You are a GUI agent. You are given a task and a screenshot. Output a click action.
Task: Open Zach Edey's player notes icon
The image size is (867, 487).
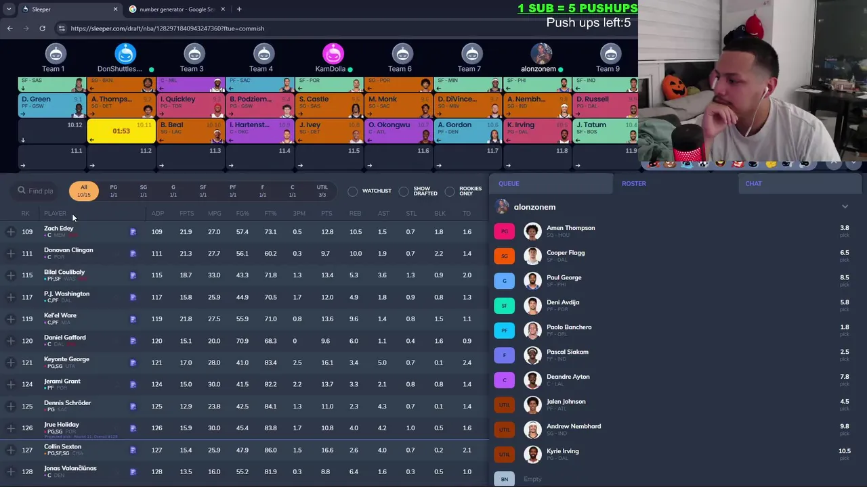point(133,232)
